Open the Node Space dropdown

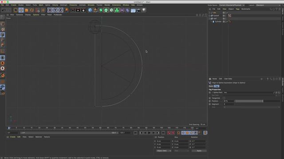tap(232, 5)
